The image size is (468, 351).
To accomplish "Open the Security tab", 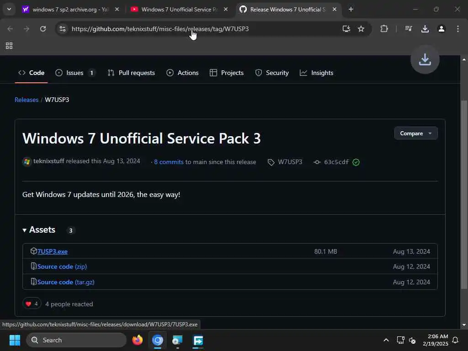I will click(x=272, y=73).
